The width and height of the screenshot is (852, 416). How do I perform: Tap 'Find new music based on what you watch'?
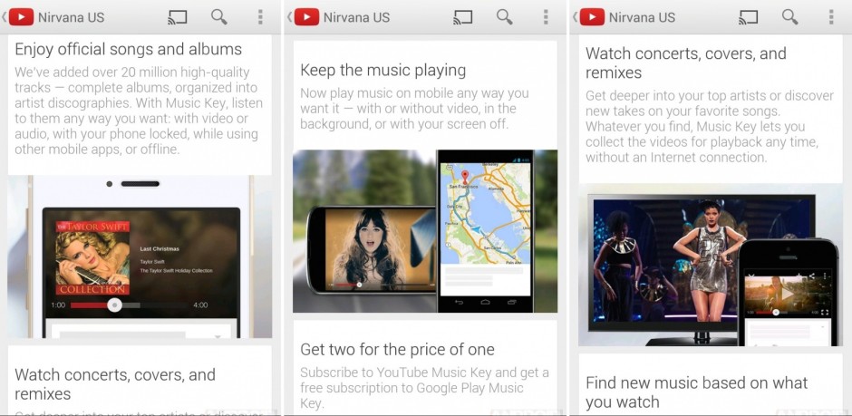pyautogui.click(x=696, y=392)
